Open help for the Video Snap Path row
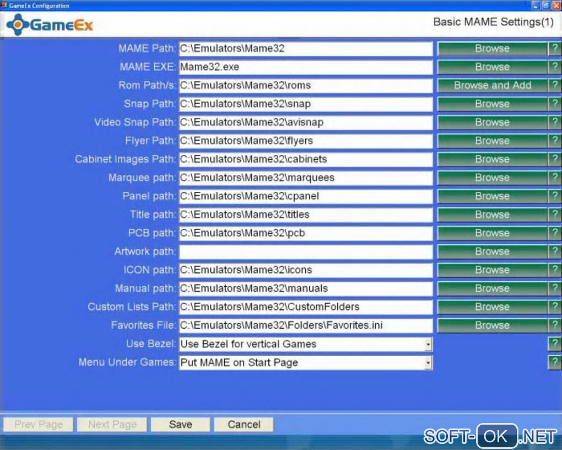 (555, 122)
